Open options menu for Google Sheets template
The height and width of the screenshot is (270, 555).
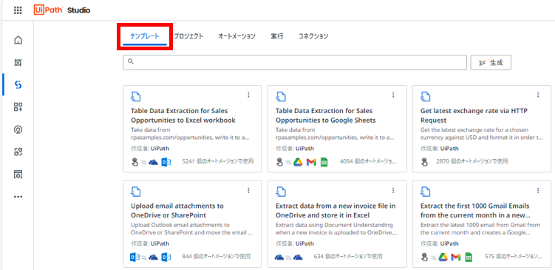click(393, 95)
